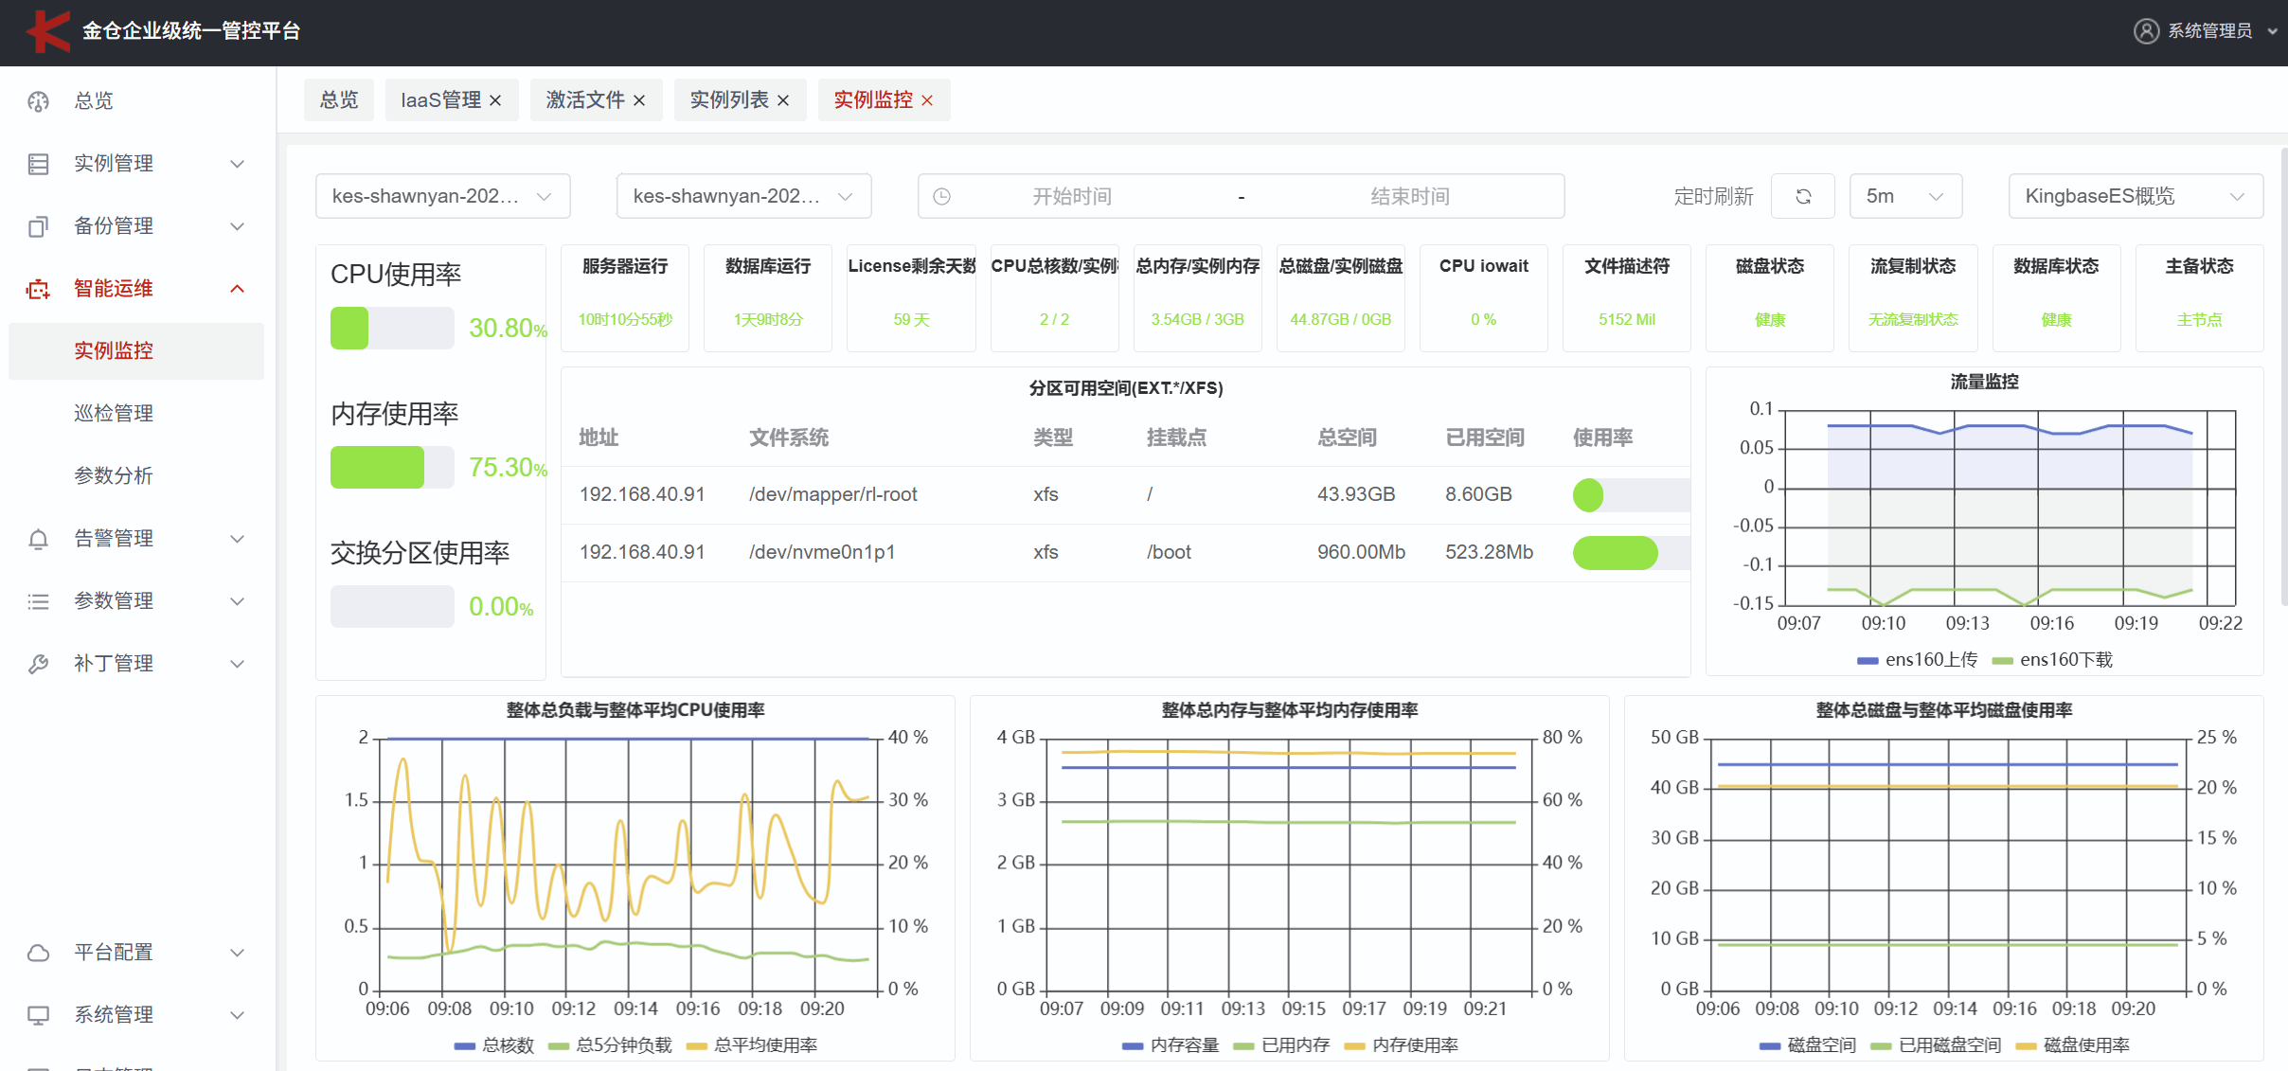Switch to the 实例列表 tab
Screen dimensions: 2288x1071
coord(728,100)
